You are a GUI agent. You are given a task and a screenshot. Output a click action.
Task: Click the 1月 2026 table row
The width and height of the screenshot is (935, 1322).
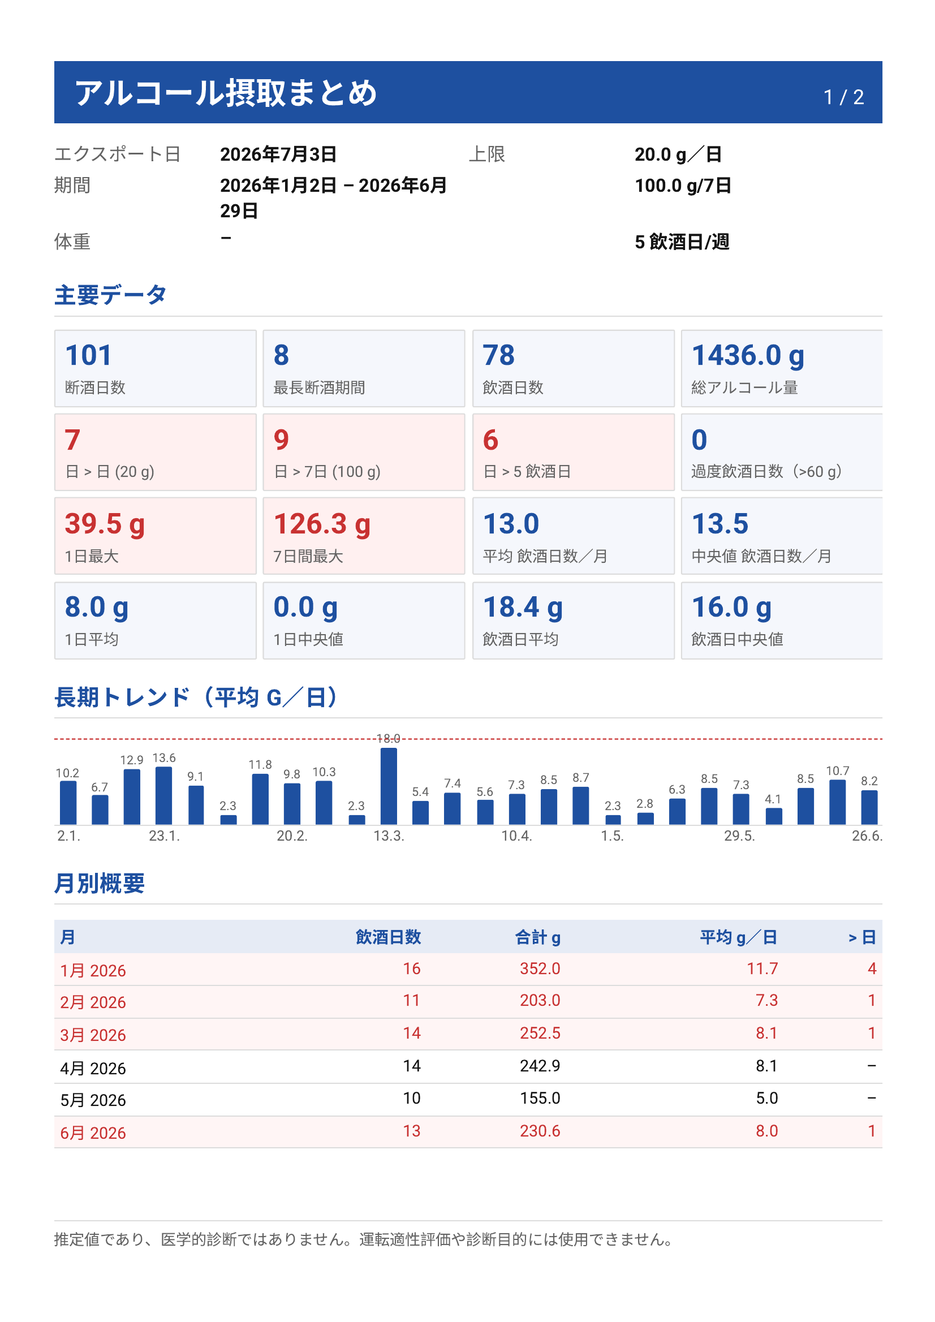(x=468, y=969)
